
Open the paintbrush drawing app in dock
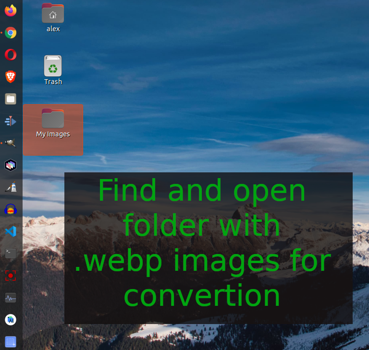point(11,187)
